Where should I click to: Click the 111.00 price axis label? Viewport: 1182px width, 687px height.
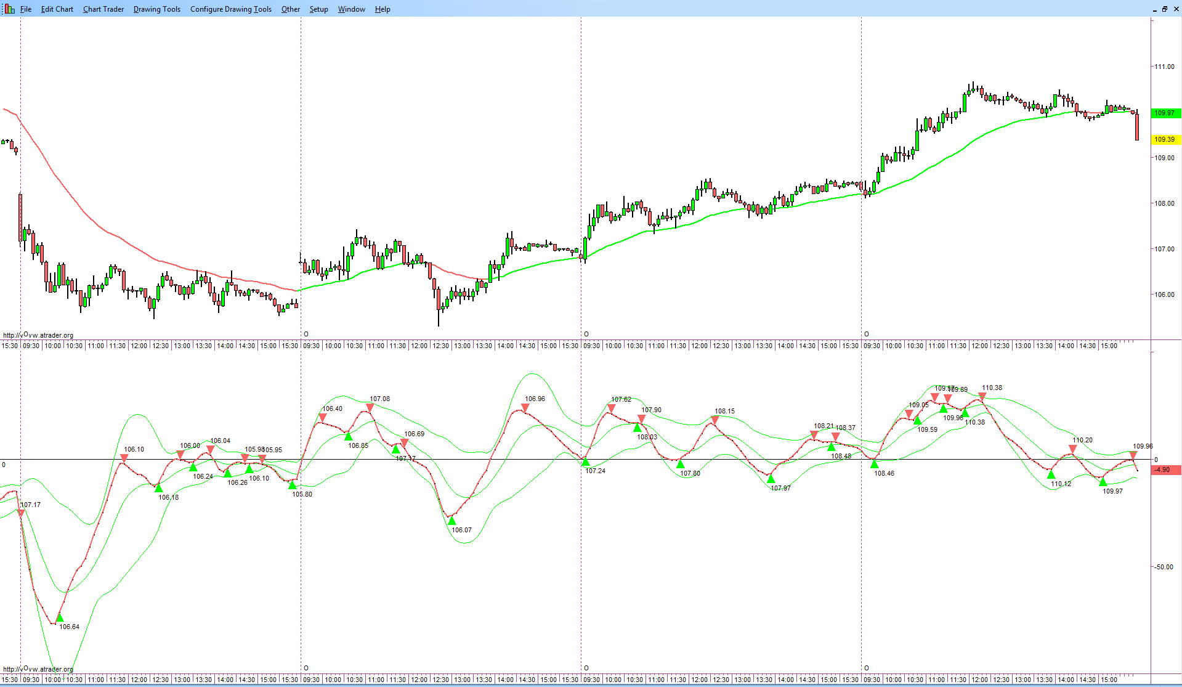[x=1164, y=67]
